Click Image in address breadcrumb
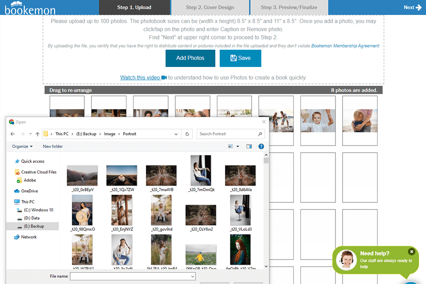 point(110,134)
